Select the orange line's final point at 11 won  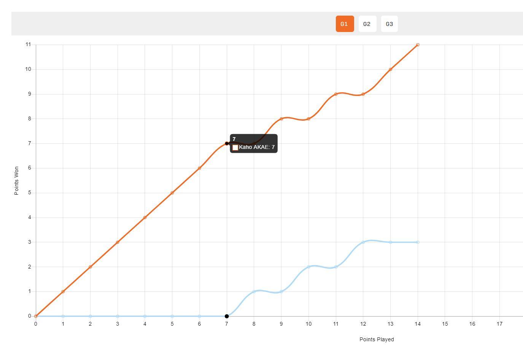418,45
